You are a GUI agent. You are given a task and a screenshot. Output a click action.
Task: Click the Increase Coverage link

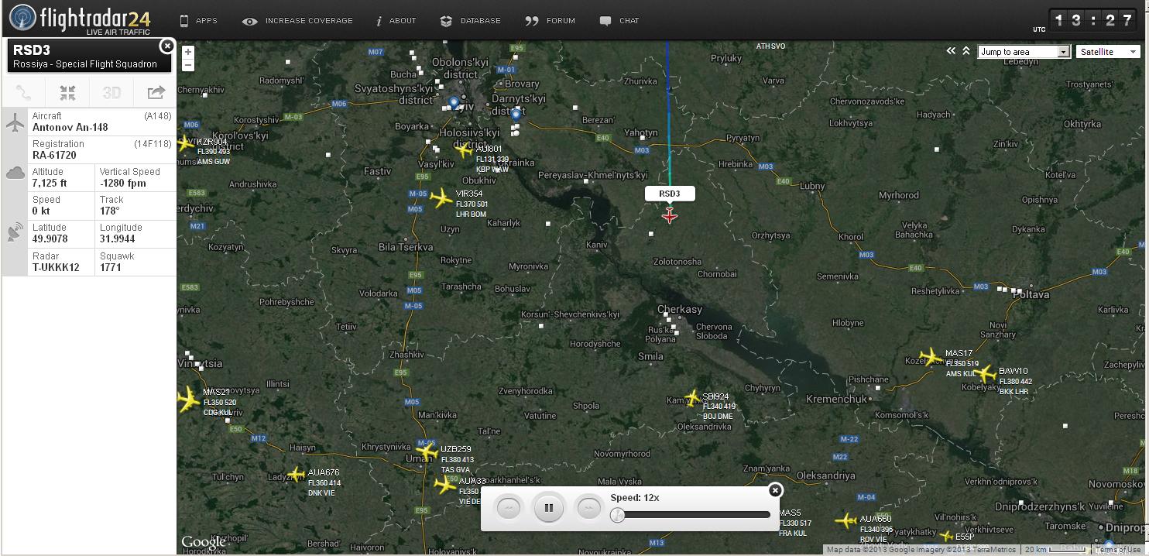[298, 21]
